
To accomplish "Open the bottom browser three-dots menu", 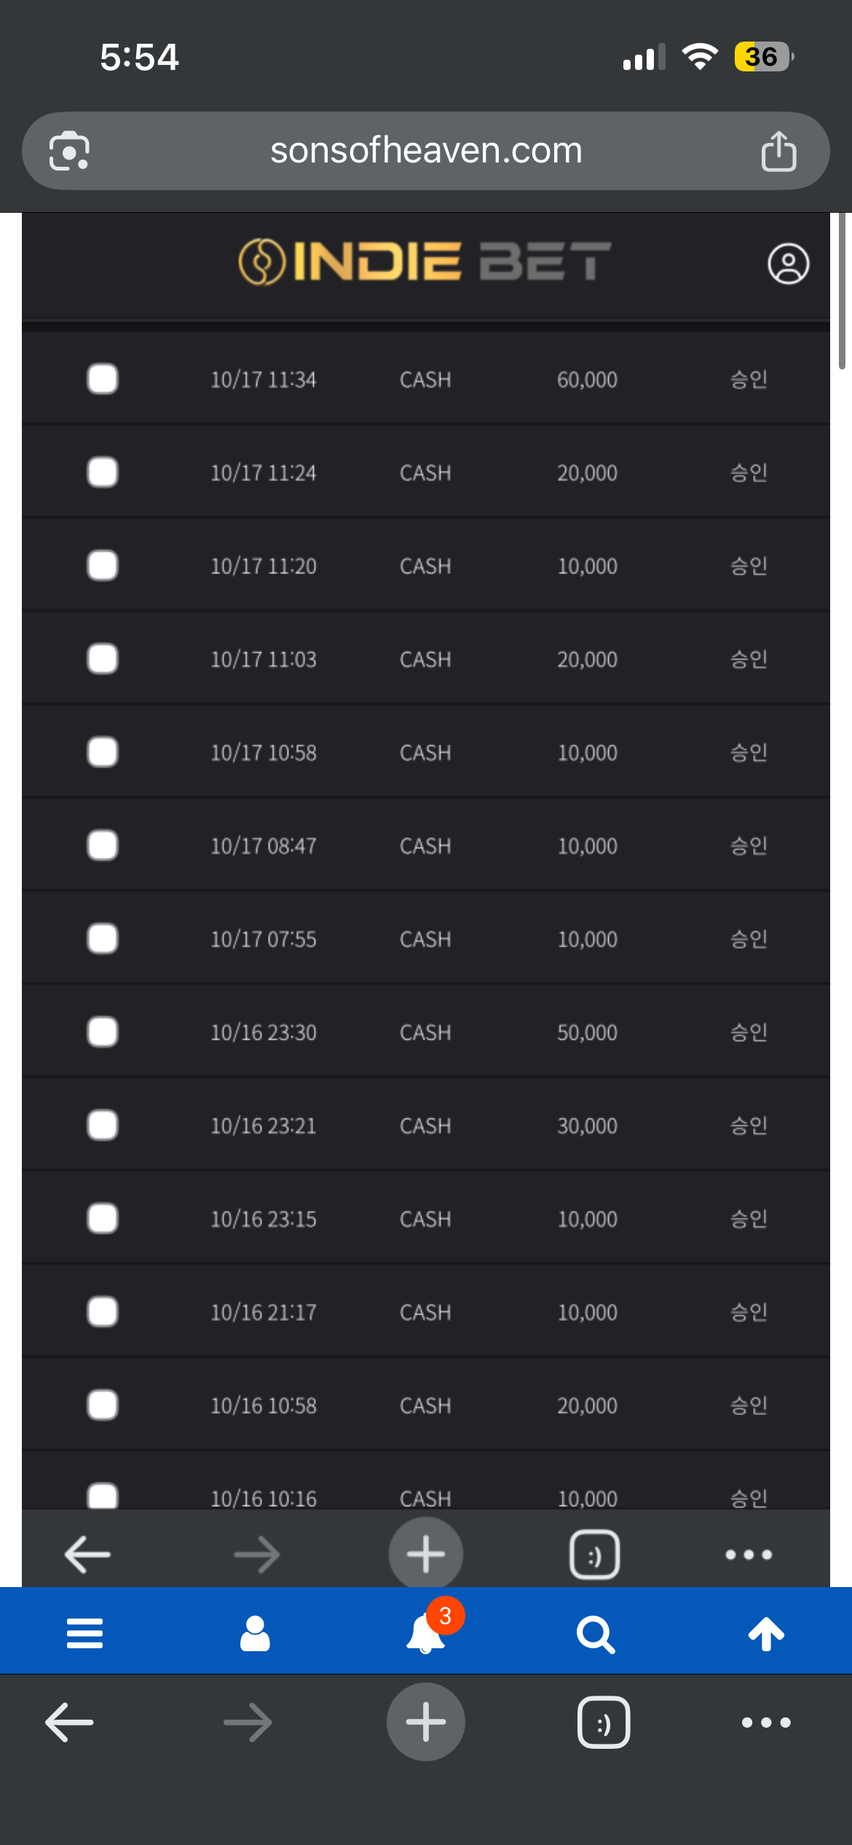I will (766, 1723).
